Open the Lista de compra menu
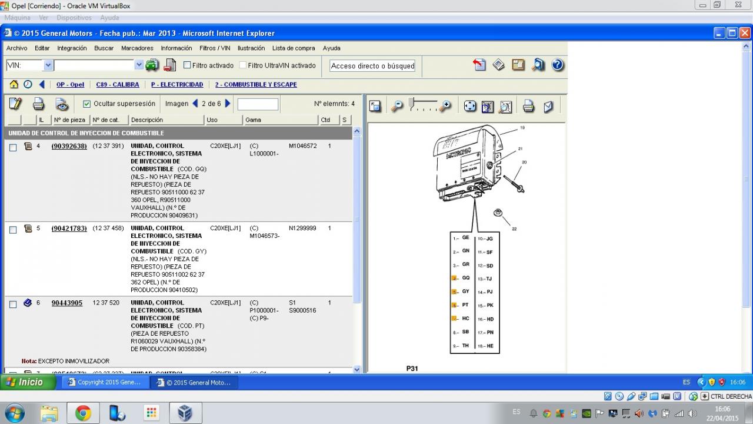Viewport: 753px width, 424px height. pyautogui.click(x=294, y=48)
